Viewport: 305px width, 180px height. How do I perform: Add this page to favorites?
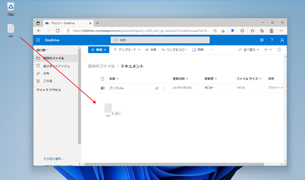coord(223,31)
